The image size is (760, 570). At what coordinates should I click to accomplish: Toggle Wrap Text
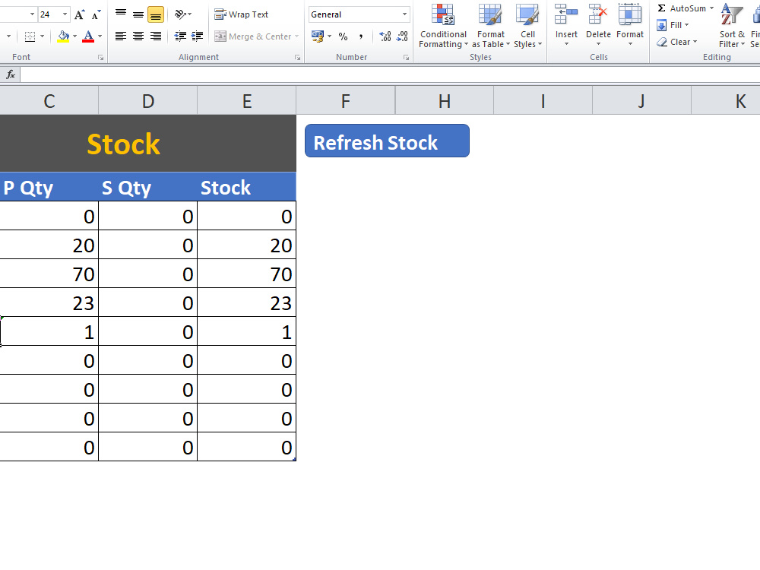[x=242, y=14]
